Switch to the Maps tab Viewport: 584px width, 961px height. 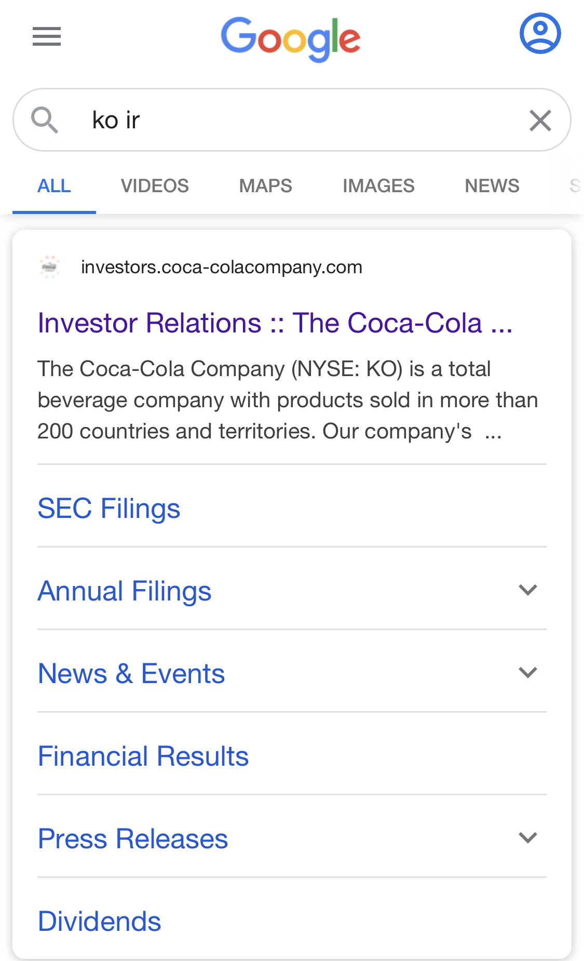coord(265,186)
